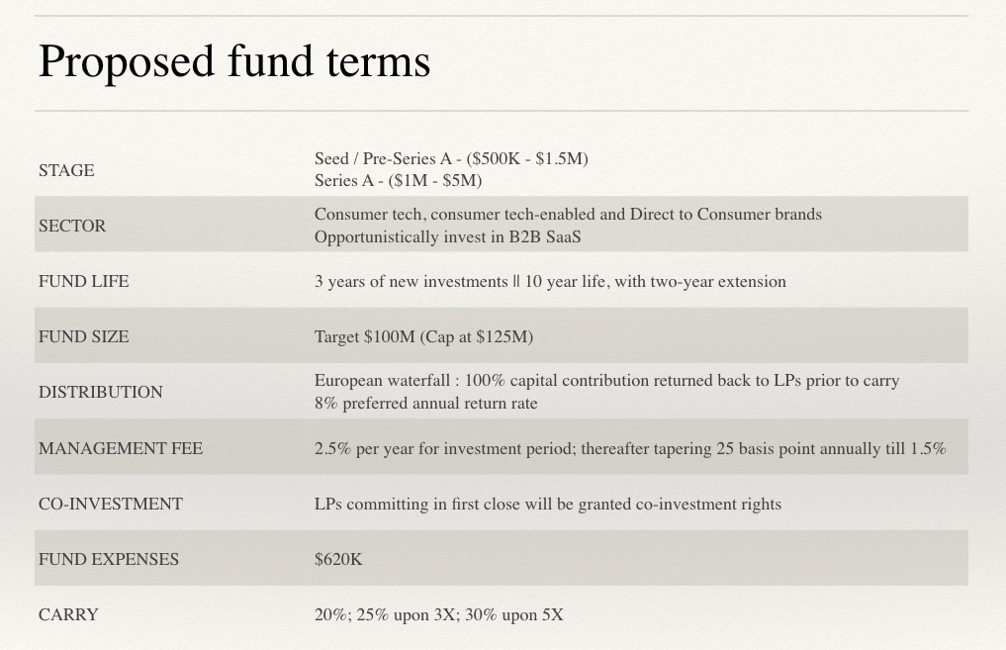1006x650 pixels.
Task: Click the "2.5% per year" management fee text
Action: (630, 448)
